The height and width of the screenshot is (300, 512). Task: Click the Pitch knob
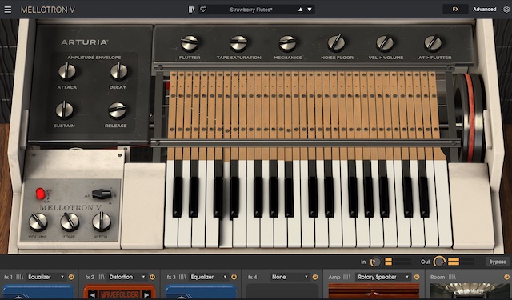(x=102, y=222)
